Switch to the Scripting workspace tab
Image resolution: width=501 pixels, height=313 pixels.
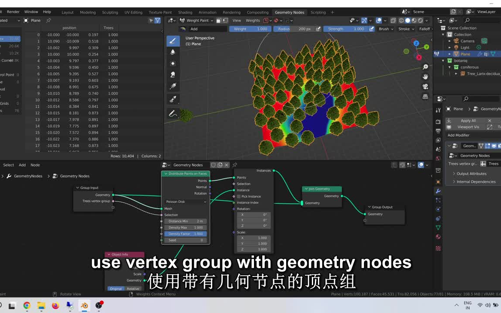tap(318, 12)
